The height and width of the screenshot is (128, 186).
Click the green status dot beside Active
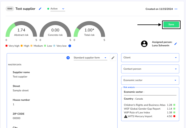(48, 9)
